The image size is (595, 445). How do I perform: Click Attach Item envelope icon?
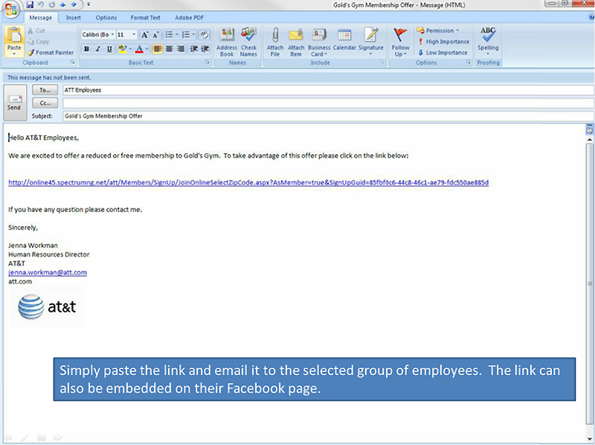point(296,42)
